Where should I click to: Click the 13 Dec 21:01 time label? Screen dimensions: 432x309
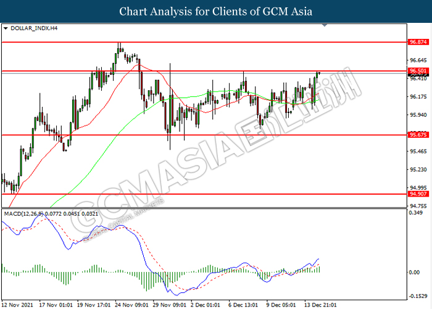point(320,305)
